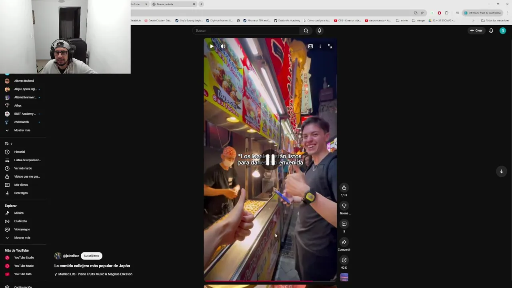This screenshot has height=288, width=512.
Task: Open YouTube Kids
Action: point(23,274)
